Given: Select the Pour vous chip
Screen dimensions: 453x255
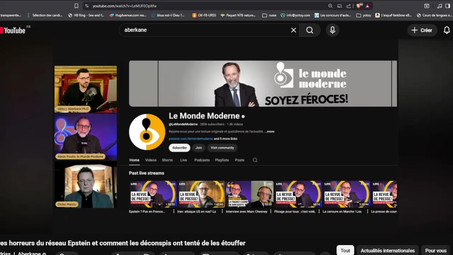Looking at the screenshot, I should pos(436,250).
